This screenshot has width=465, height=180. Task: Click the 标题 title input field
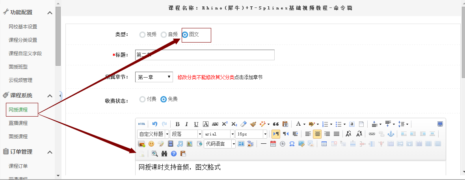[205, 55]
